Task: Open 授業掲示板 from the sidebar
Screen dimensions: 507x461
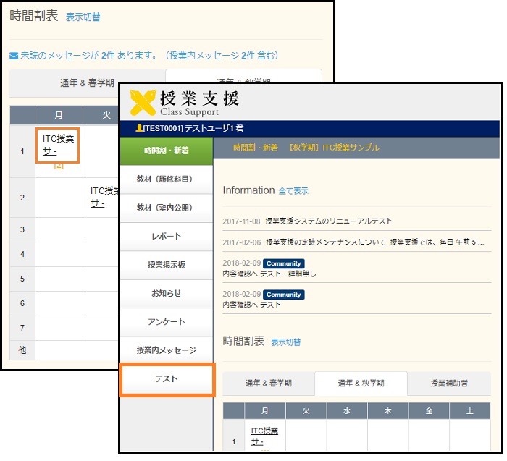Action: [166, 265]
